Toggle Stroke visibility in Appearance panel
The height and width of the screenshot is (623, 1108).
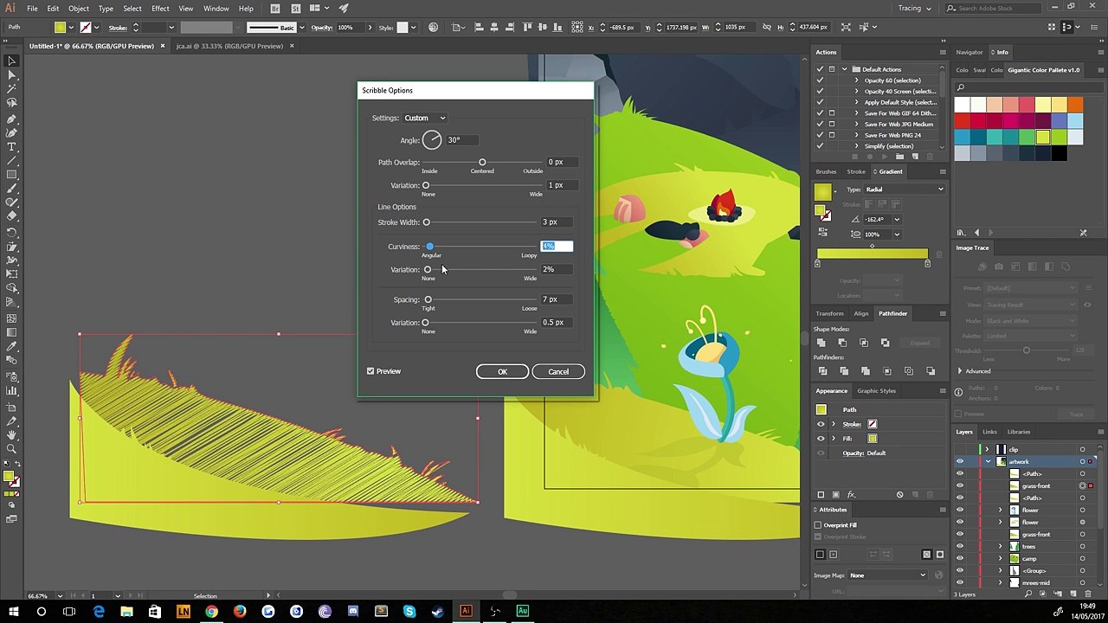[821, 424]
